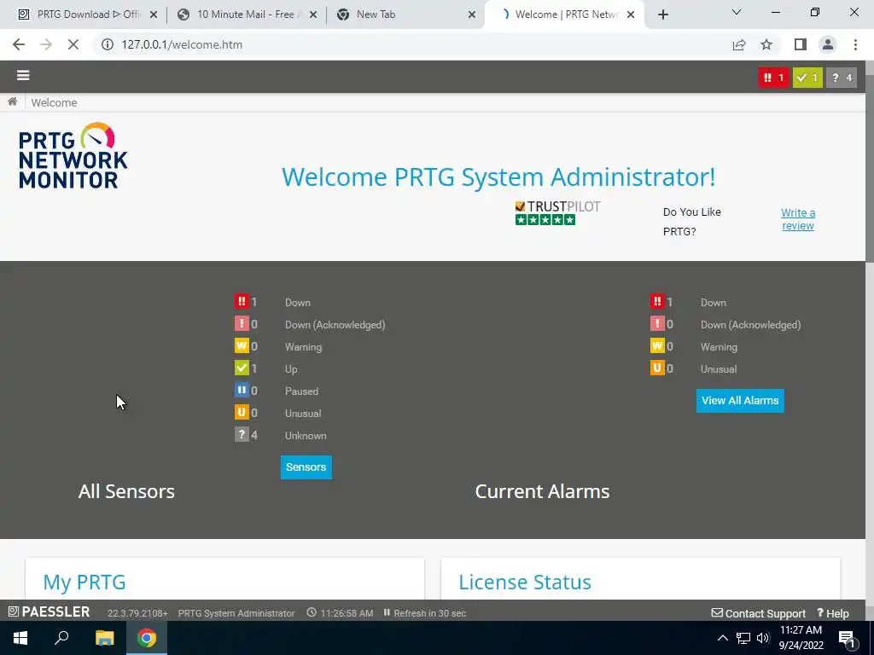Viewport: 874px width, 655px height.
Task: Click the My PRTG heading
Action: [x=84, y=582]
